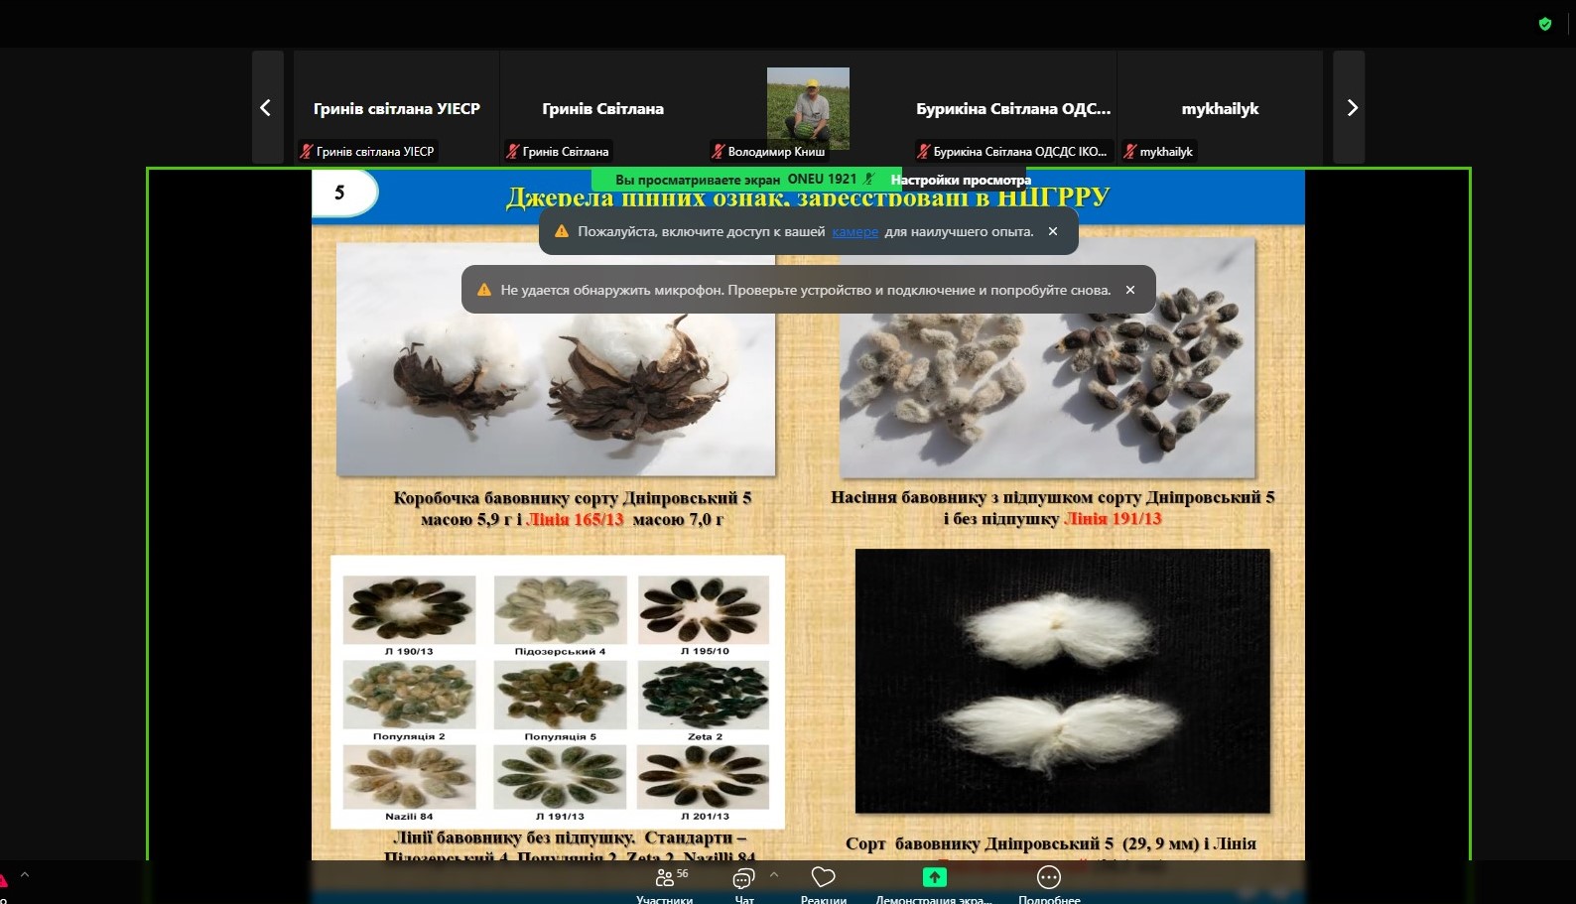
Task: Expand the arrow at the bottom-left corner
Action: coord(25,874)
